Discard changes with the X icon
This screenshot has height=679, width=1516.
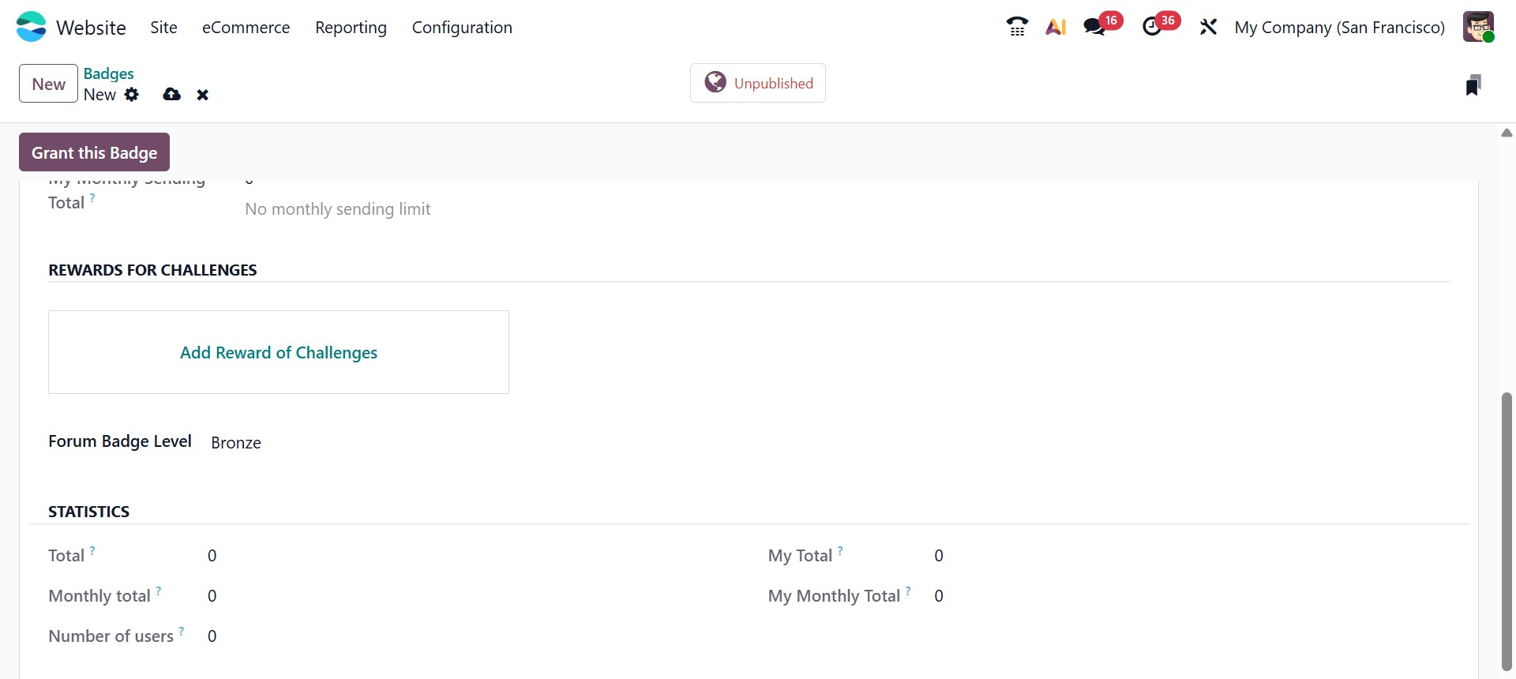pos(203,95)
